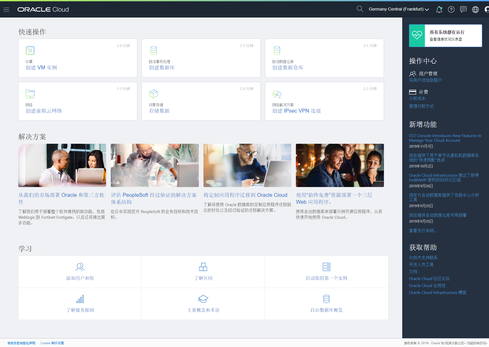
Task: Click 从我们的市场部署 Oracle 和第三方软件 title
Action: click(x=61, y=199)
